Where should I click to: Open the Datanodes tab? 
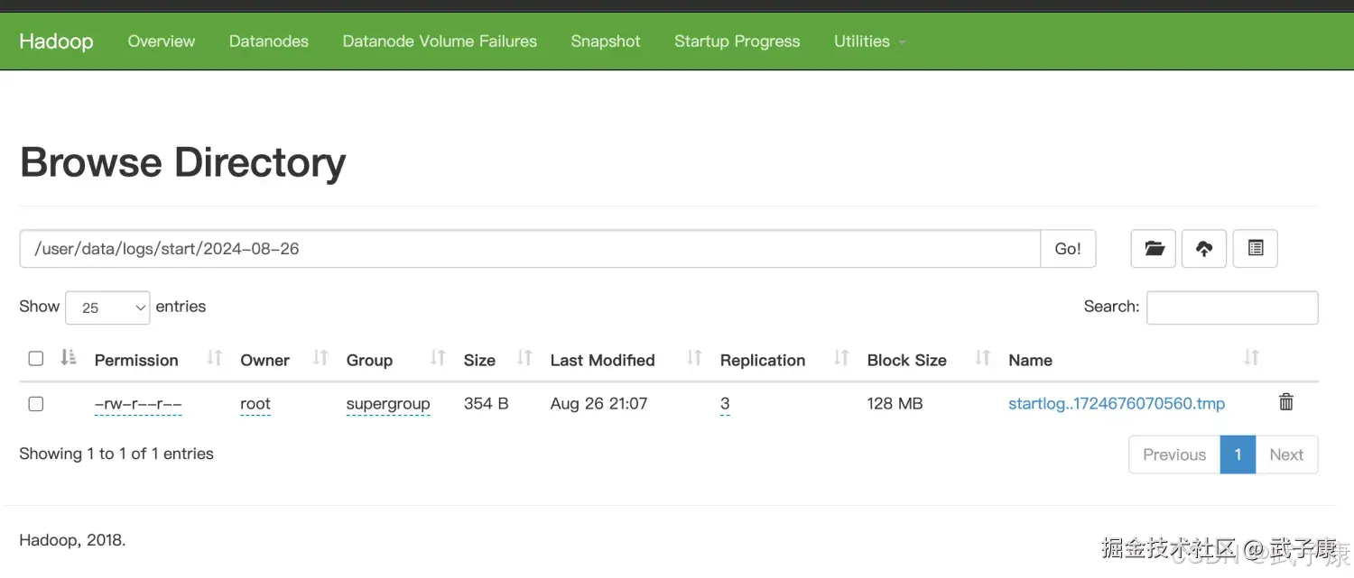[x=269, y=41]
